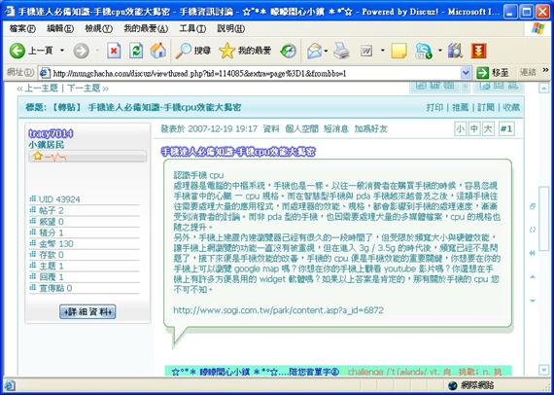The image size is (554, 395).
Task: Set font size to 中 (medium)
Action: click(473, 129)
